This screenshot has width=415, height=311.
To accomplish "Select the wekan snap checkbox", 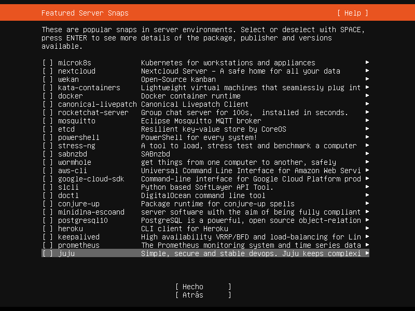I will [x=48, y=79].
